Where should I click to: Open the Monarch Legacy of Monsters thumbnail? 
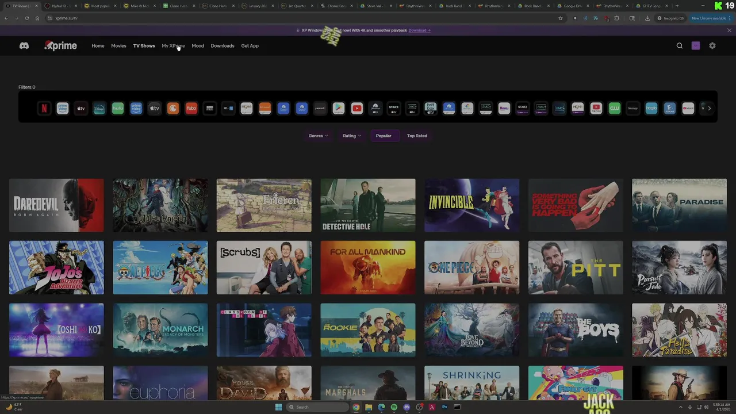point(160,330)
